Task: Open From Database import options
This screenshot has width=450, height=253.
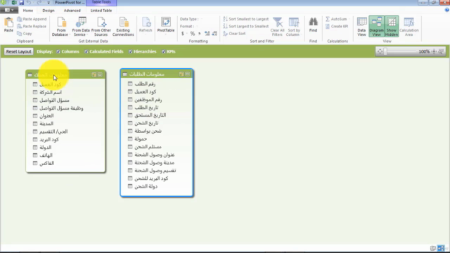Action: (61, 27)
